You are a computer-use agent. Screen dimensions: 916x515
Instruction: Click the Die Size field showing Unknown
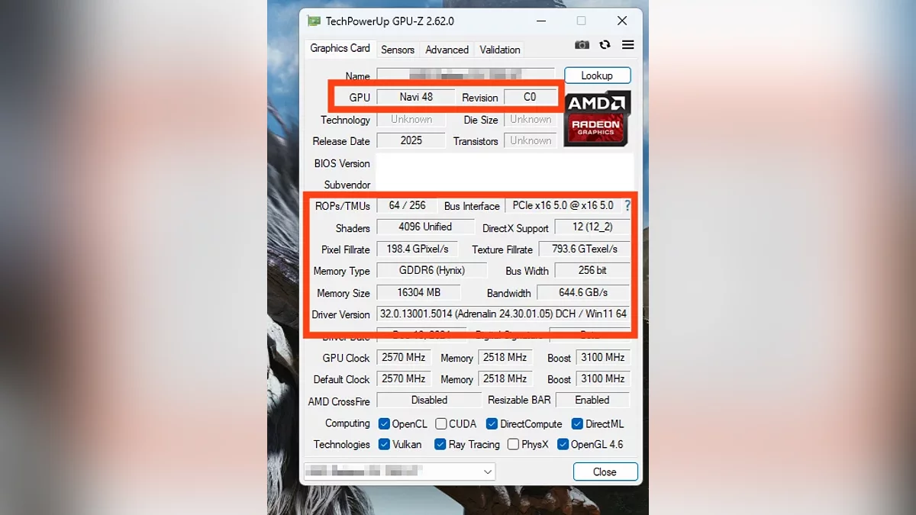(x=530, y=119)
